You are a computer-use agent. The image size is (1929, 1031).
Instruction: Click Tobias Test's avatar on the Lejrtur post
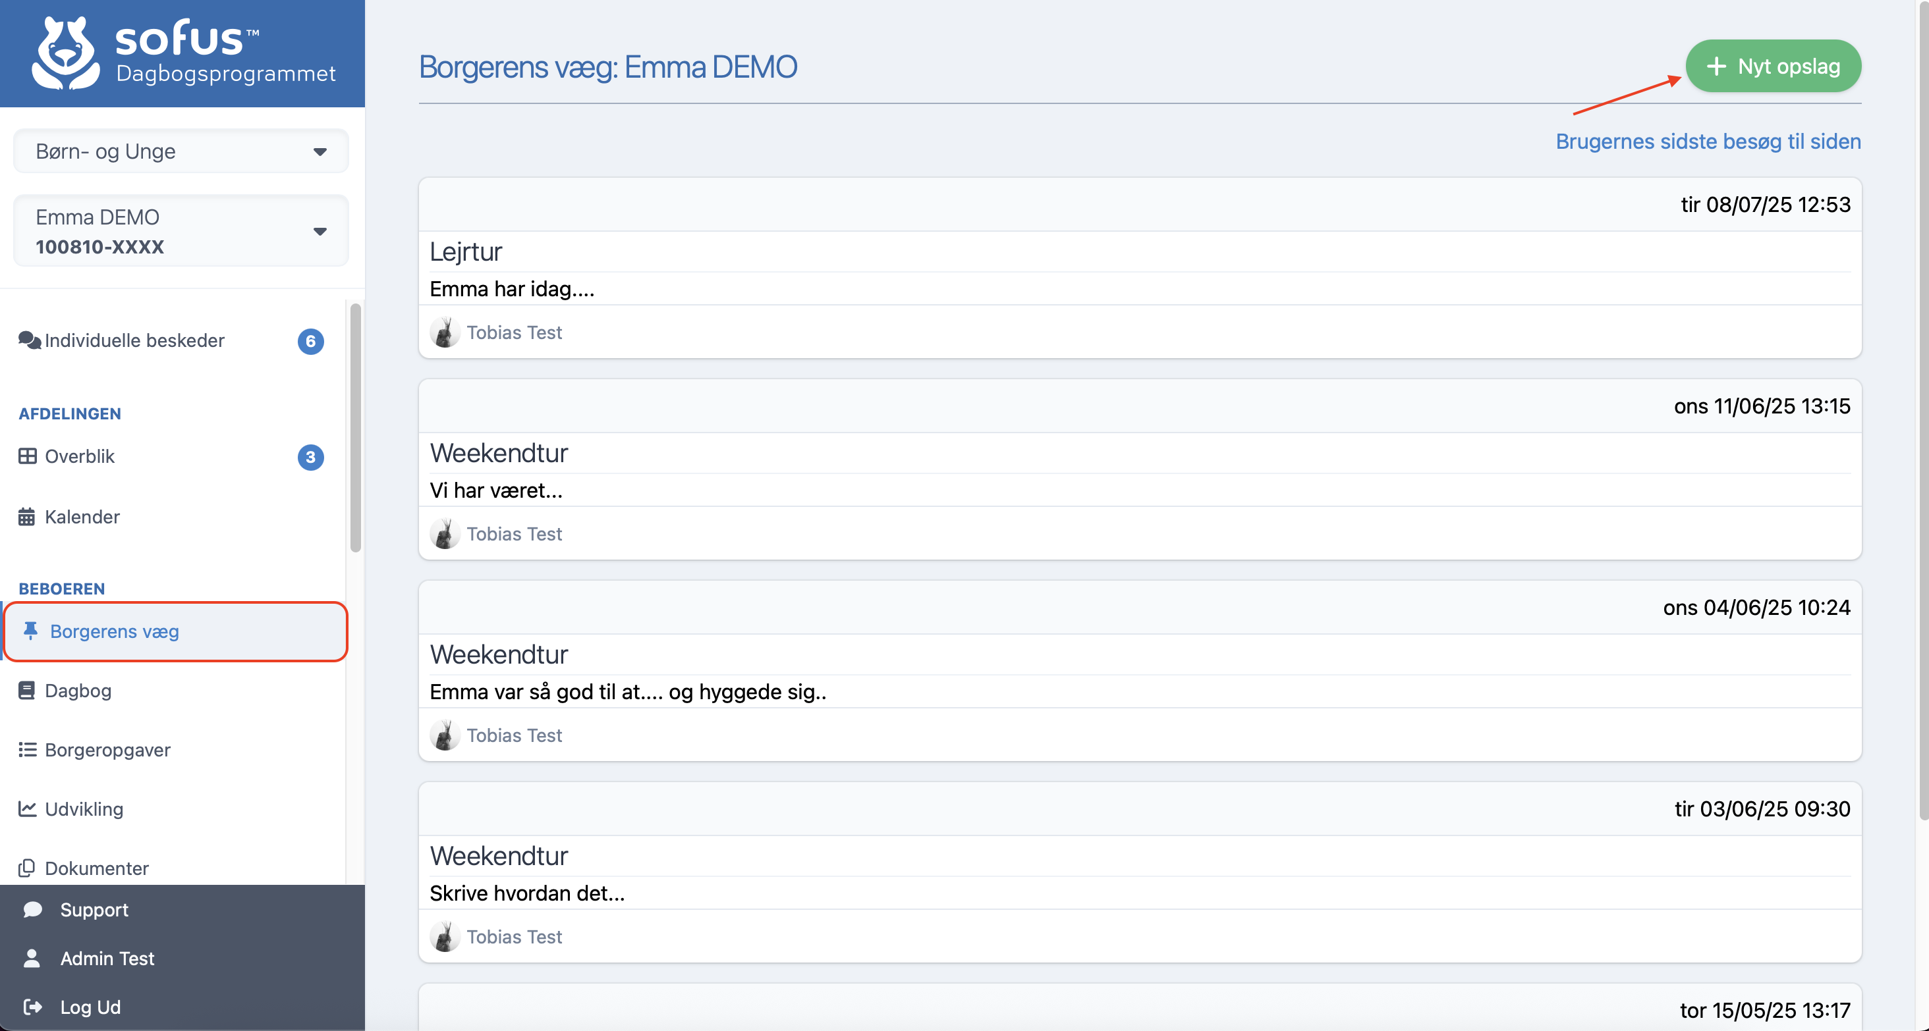point(445,332)
